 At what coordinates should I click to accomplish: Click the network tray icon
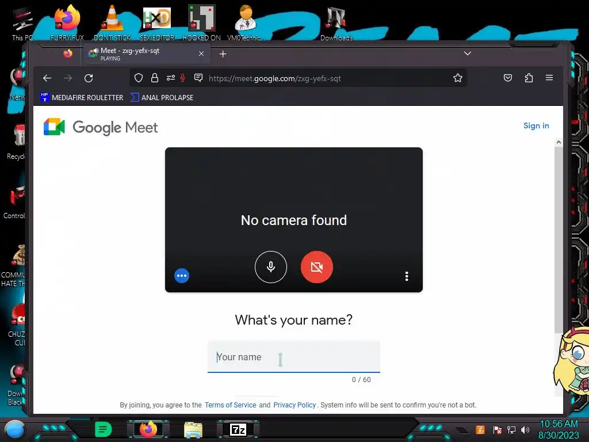pyautogui.click(x=511, y=429)
